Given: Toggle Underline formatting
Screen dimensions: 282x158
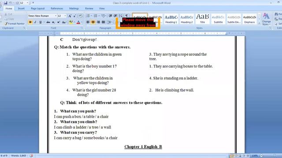Looking at the screenshot, I should (41, 22).
